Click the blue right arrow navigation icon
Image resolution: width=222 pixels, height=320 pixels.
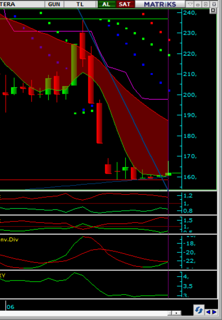click(x=214, y=312)
